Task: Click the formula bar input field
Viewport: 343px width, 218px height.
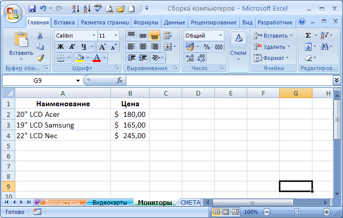Action: click(x=230, y=80)
